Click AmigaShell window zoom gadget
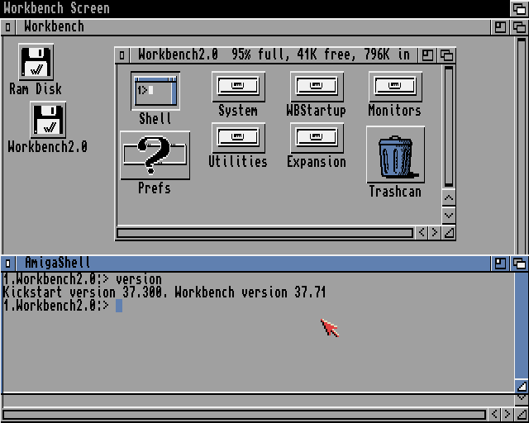This screenshot has width=529, height=423. (500, 264)
